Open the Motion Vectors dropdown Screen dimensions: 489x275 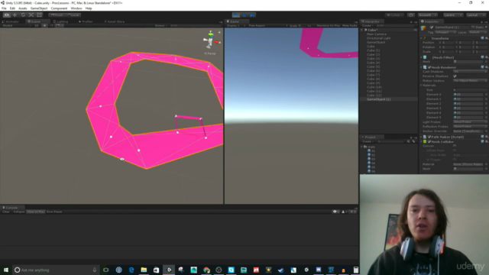[470, 80]
